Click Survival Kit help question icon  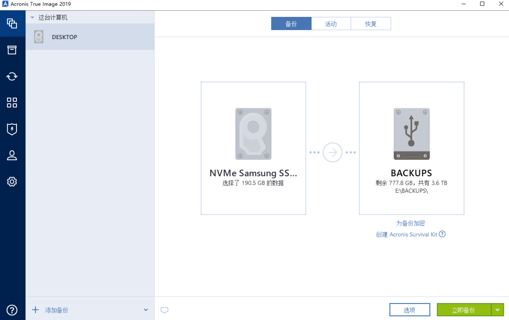click(x=442, y=234)
